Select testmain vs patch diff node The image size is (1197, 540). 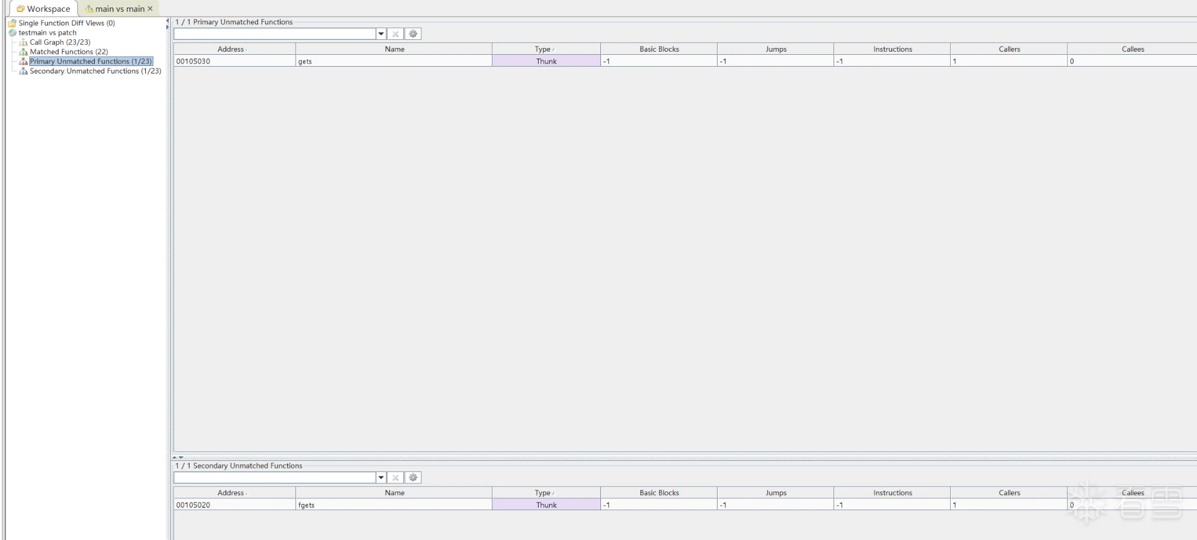pos(47,33)
